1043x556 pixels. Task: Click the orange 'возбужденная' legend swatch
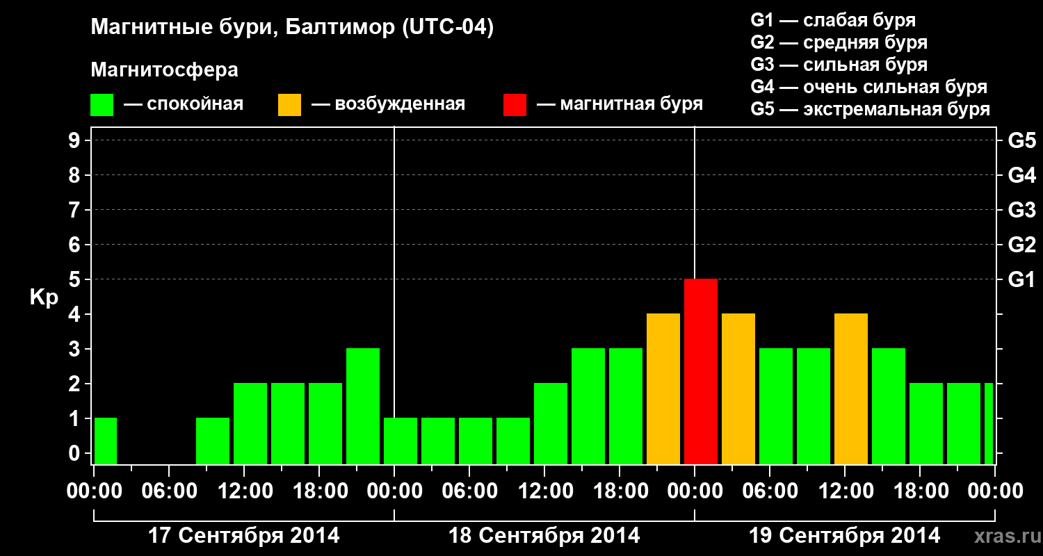coord(290,105)
